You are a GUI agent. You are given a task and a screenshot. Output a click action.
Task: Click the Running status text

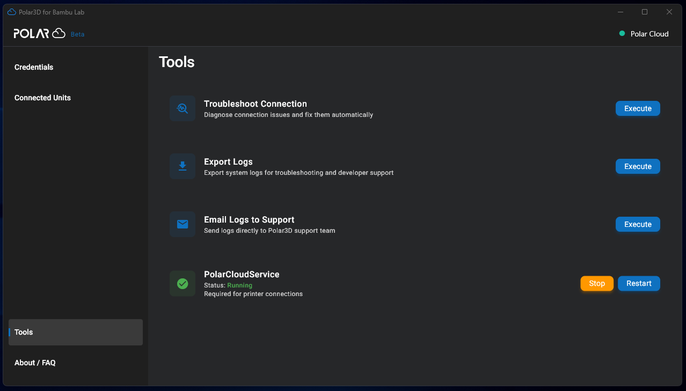(x=239, y=285)
